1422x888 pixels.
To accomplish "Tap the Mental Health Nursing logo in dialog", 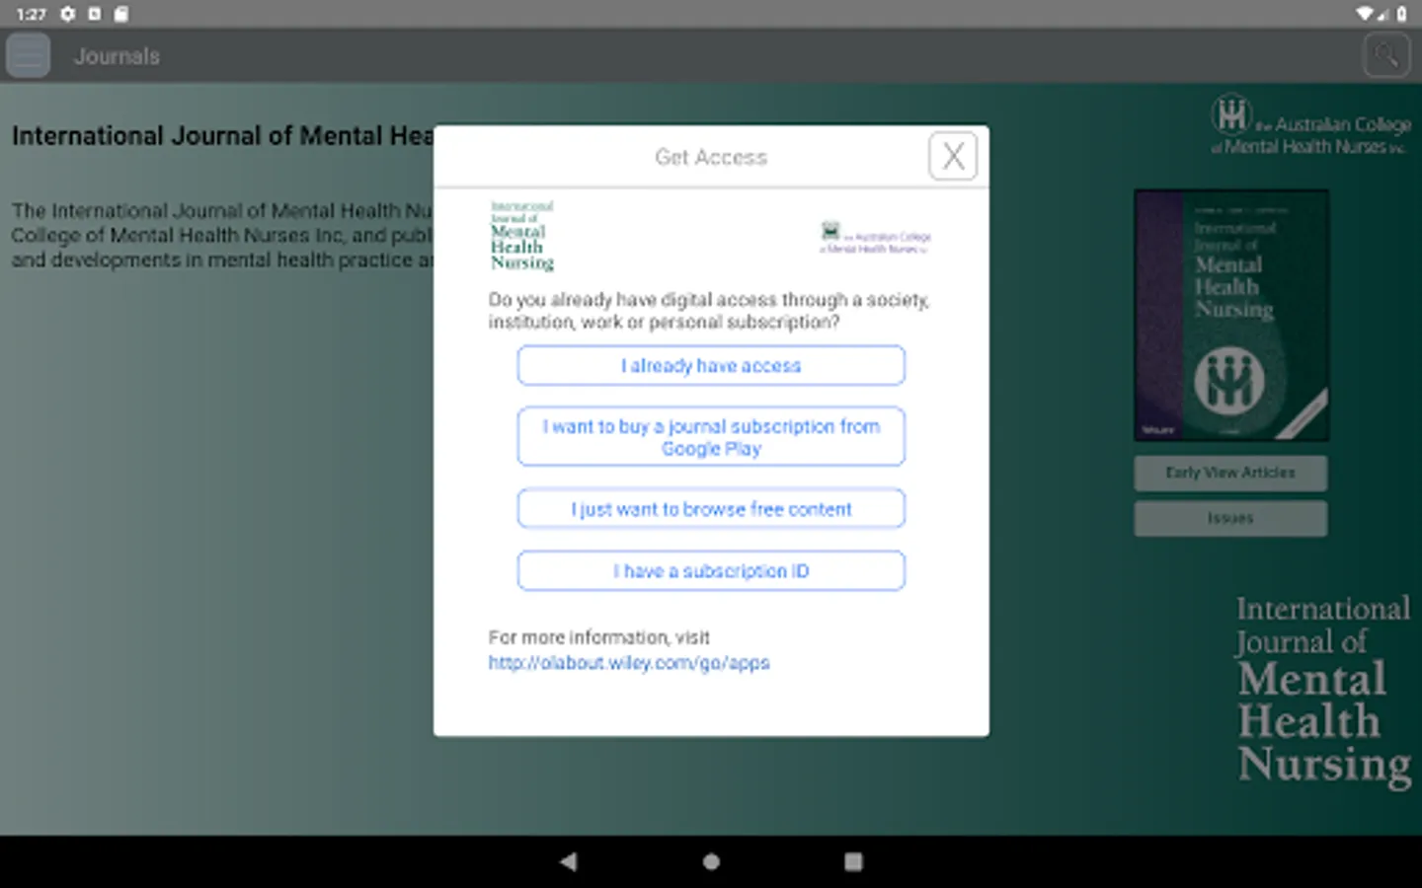I will (522, 236).
